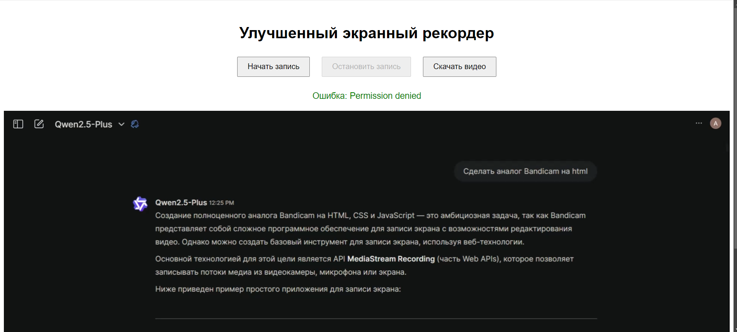Image resolution: width=737 pixels, height=332 pixels.
Task: Click the 'Qwen2.5-Plus' sender name in the response
Action: (181, 202)
